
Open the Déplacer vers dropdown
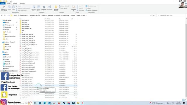[34, 8]
